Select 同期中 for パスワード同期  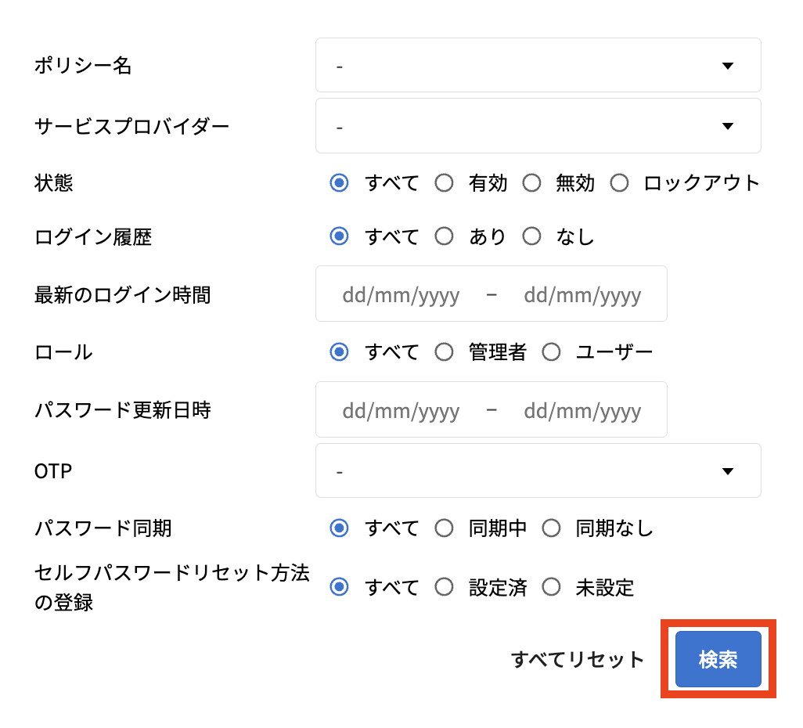[445, 528]
